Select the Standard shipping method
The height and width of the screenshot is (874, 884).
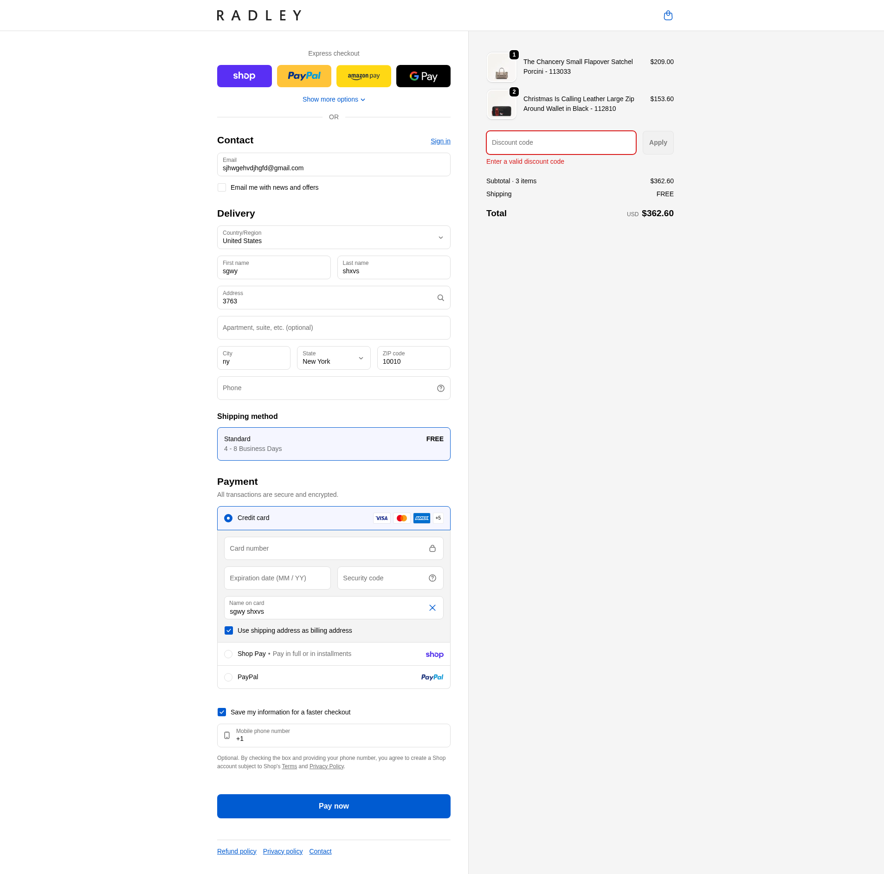point(333,444)
